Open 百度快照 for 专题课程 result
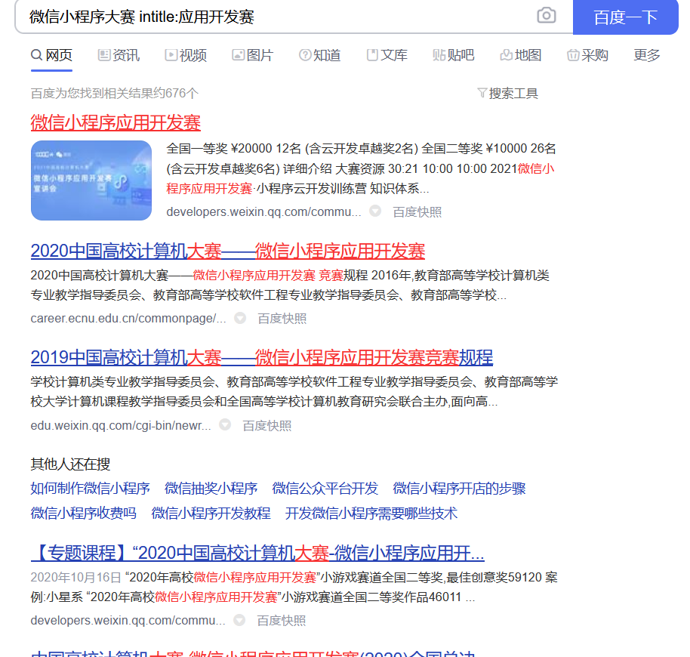The width and height of the screenshot is (690, 657). [x=282, y=621]
